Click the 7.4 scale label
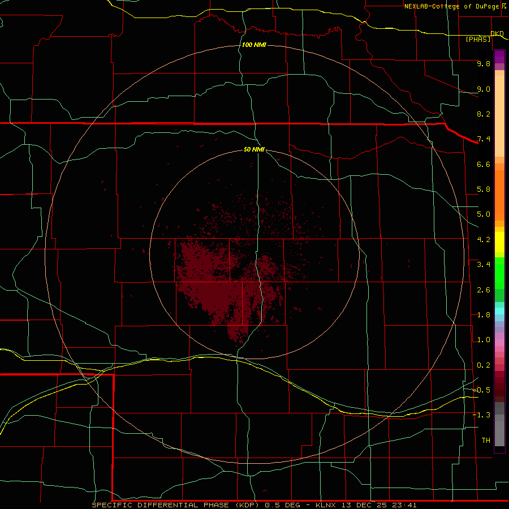This screenshot has height=509, width=509. click(x=484, y=139)
